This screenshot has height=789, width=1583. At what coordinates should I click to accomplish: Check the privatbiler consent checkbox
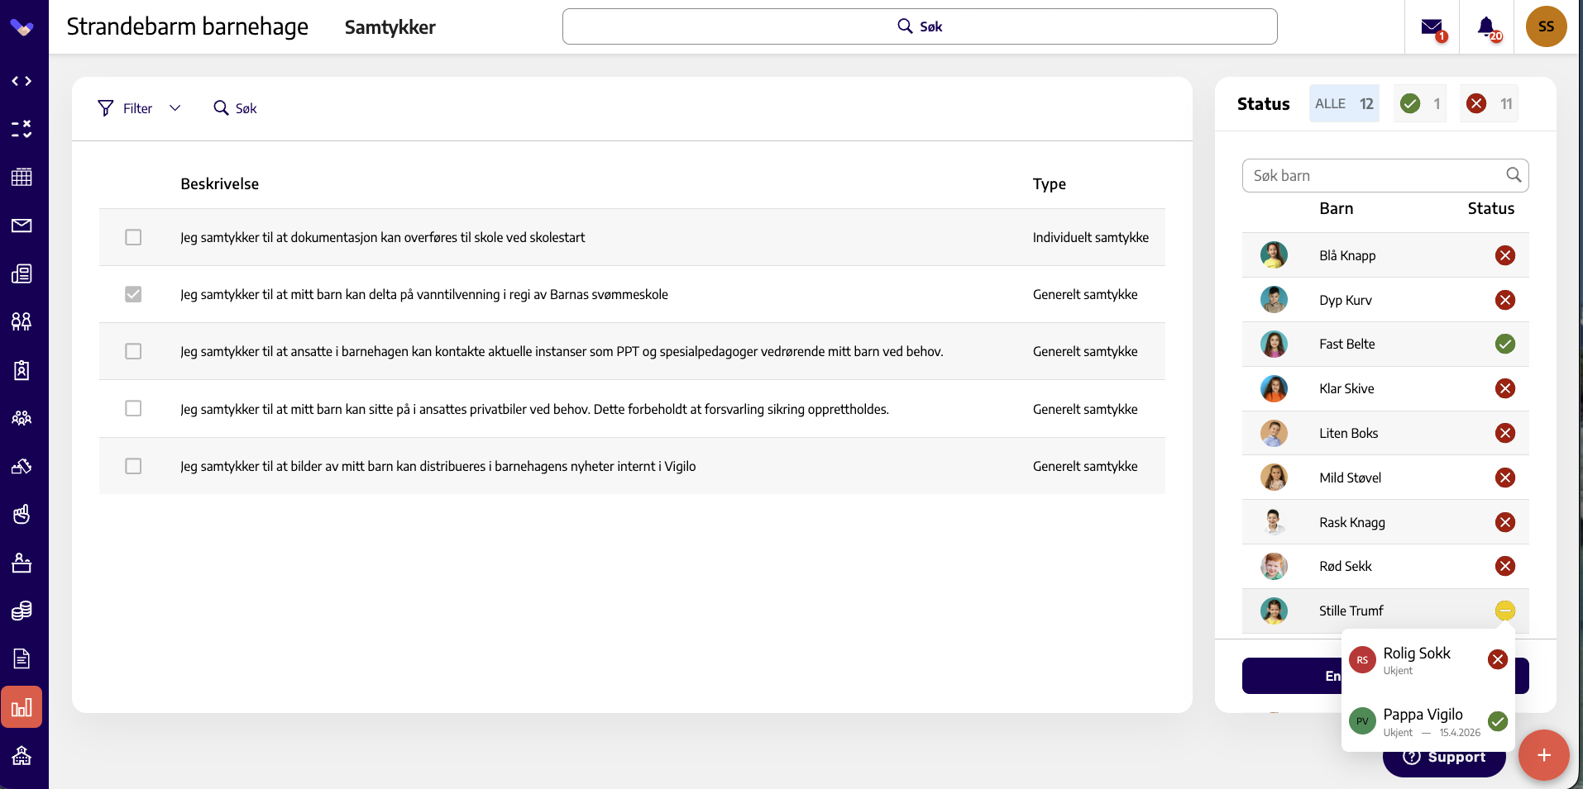[x=133, y=408]
